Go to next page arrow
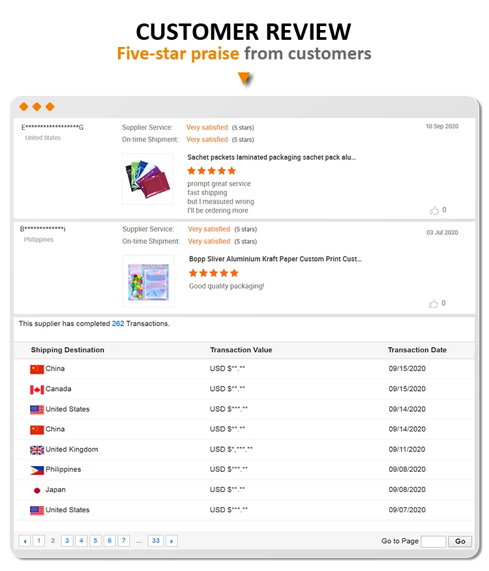This screenshot has height=571, width=489. [x=171, y=541]
